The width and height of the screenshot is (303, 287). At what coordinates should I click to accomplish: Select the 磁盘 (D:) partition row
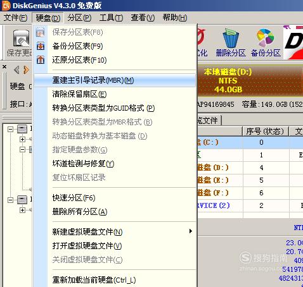[x=250, y=168]
